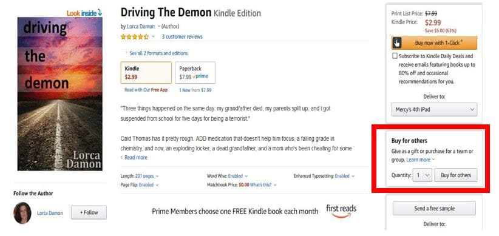Click the + Follow author button
The image size is (499, 236).
click(x=89, y=212)
